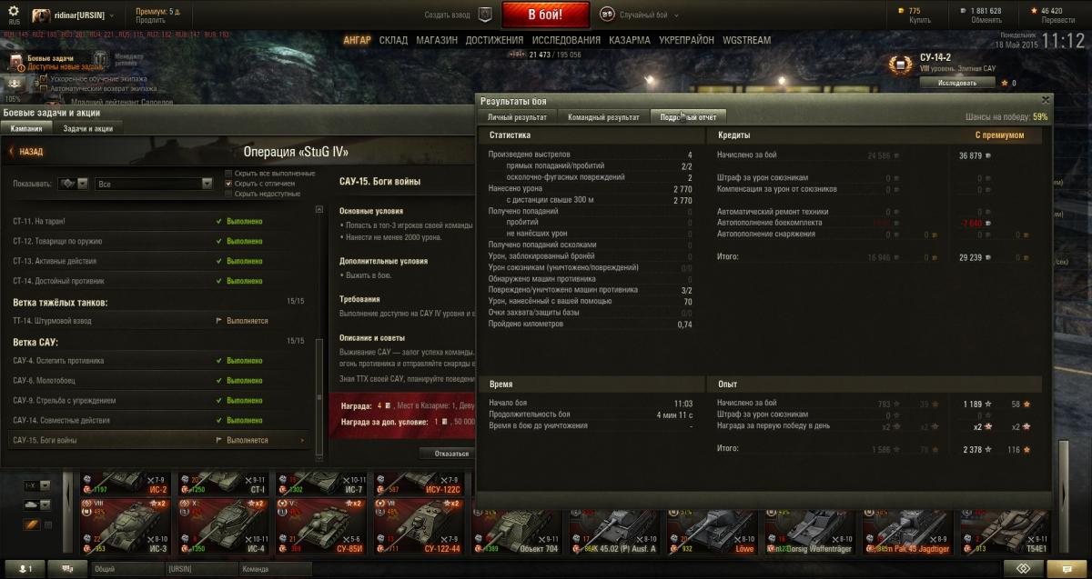
Task: Select mission САУ-15. Боги войны
Action: (159, 440)
